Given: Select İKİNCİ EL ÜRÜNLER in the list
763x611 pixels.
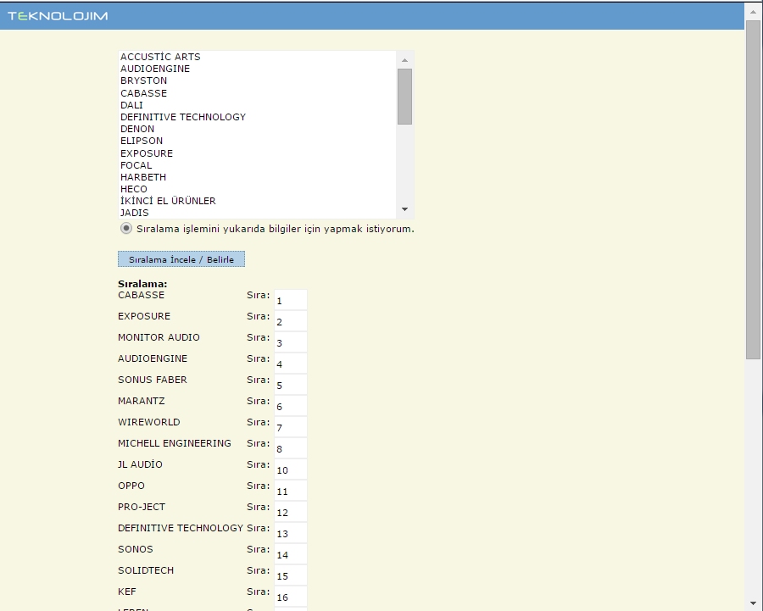Looking at the screenshot, I should pyautogui.click(x=258, y=201).
